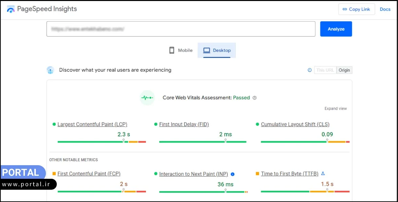The width and height of the screenshot is (398, 202).
Task: Open Cumulative Layout Shift (CLS) link
Action: tap(295, 124)
